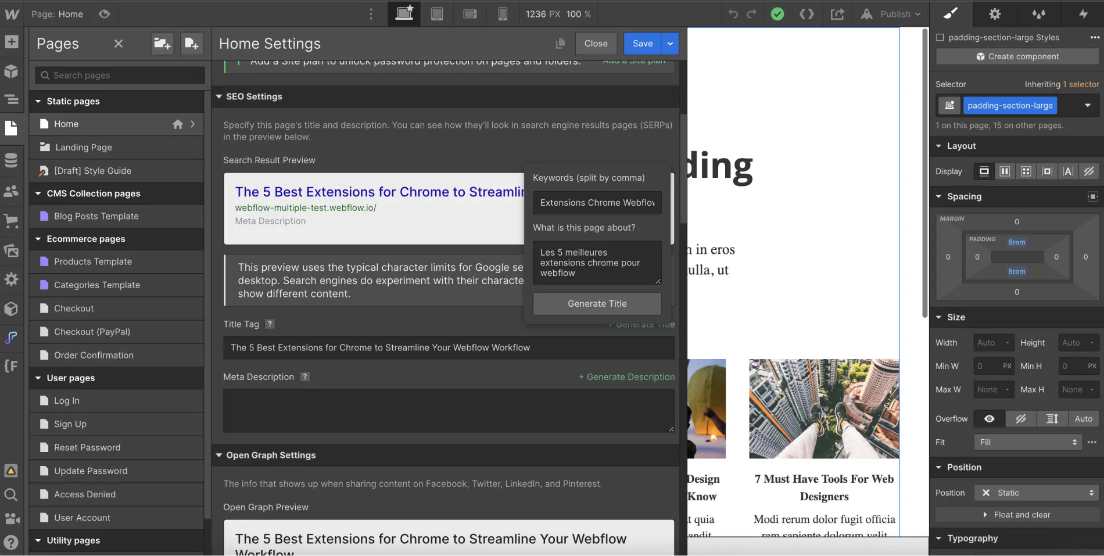Open the Pages panel icon in sidebar

point(12,128)
